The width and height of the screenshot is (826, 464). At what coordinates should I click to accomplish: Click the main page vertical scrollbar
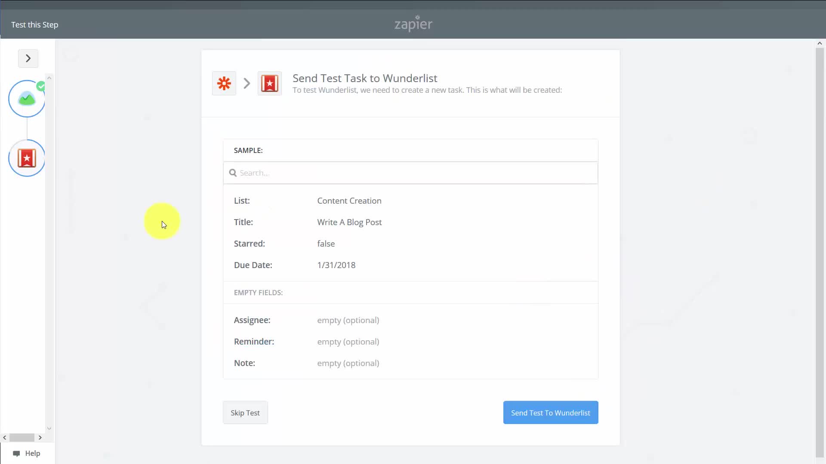[820, 253]
